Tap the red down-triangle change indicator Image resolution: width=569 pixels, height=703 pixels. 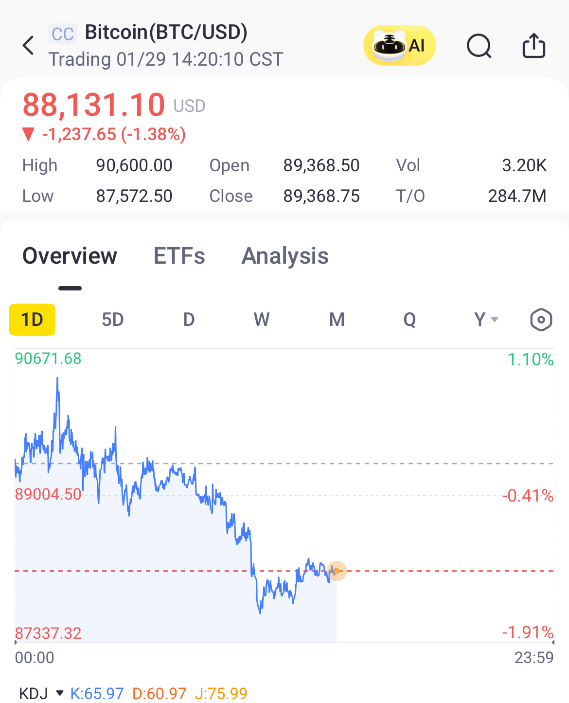point(29,134)
